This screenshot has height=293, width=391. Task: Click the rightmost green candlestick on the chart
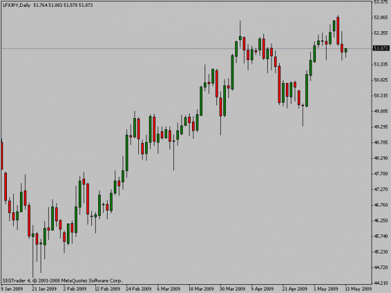coord(346,51)
